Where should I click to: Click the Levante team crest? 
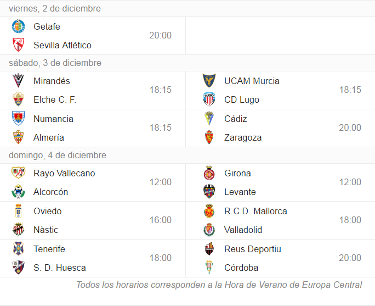[209, 192]
